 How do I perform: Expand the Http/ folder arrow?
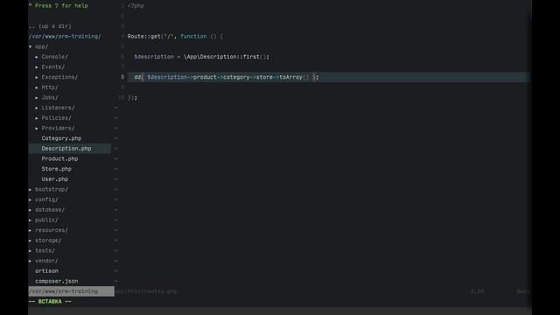pyautogui.click(x=37, y=87)
